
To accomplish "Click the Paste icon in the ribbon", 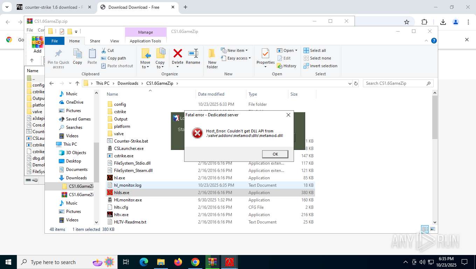I will coord(92,53).
